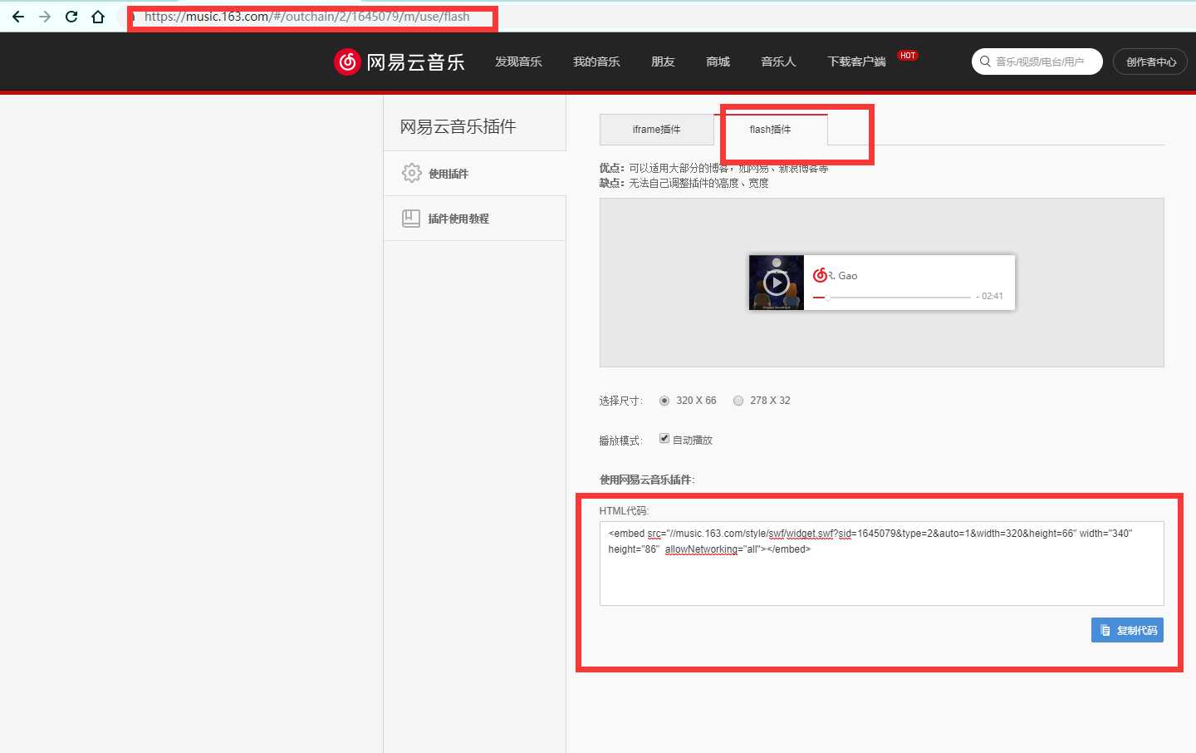The width and height of the screenshot is (1196, 753).
Task: Click the search magnifier icon
Action: click(x=985, y=62)
